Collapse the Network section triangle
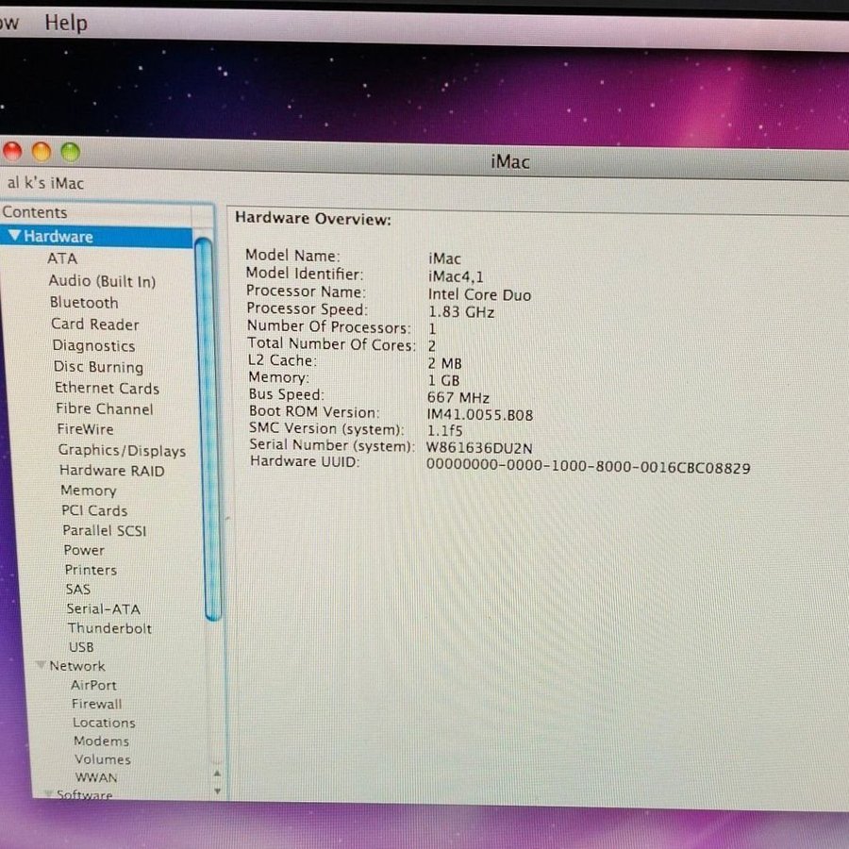The height and width of the screenshot is (849, 849). click(x=42, y=666)
